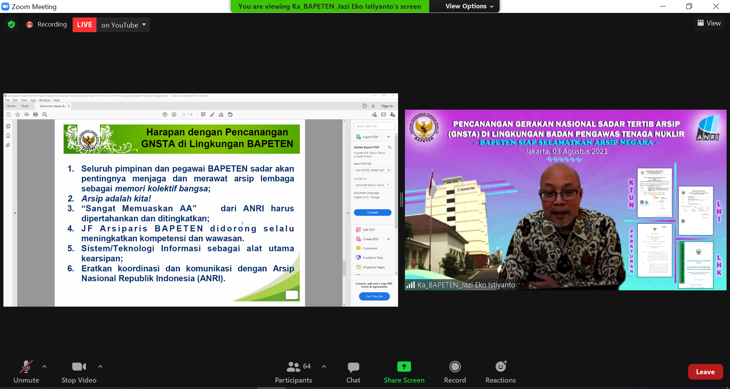Viewport: 730px width, 389px height.
Task: Start recording with Record button
Action: point(455,372)
